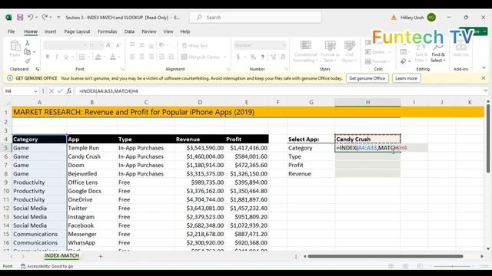This screenshot has width=492, height=276.
Task: Collapse the ribbon with the chevron
Action: (484, 68)
